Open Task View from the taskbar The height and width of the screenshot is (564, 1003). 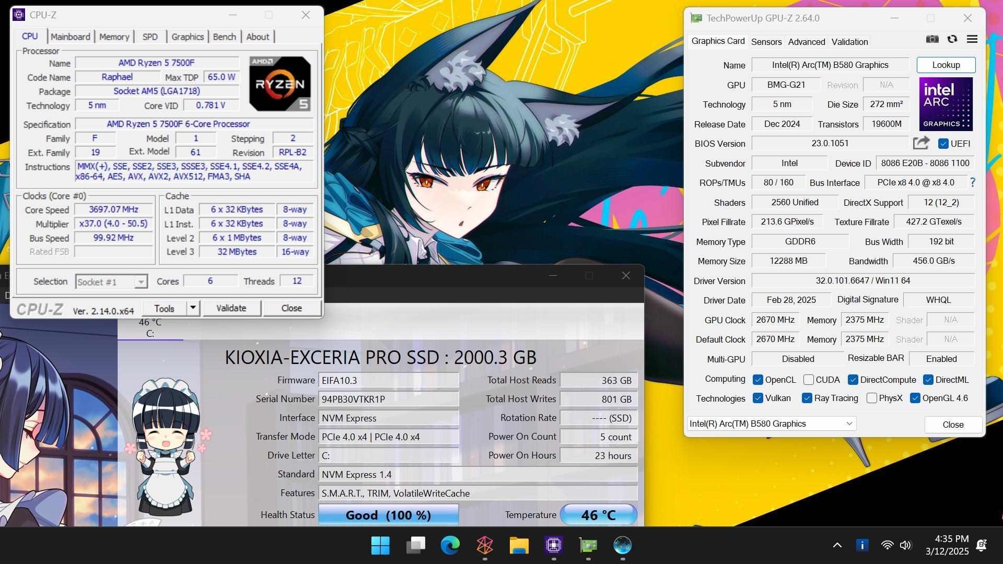415,546
